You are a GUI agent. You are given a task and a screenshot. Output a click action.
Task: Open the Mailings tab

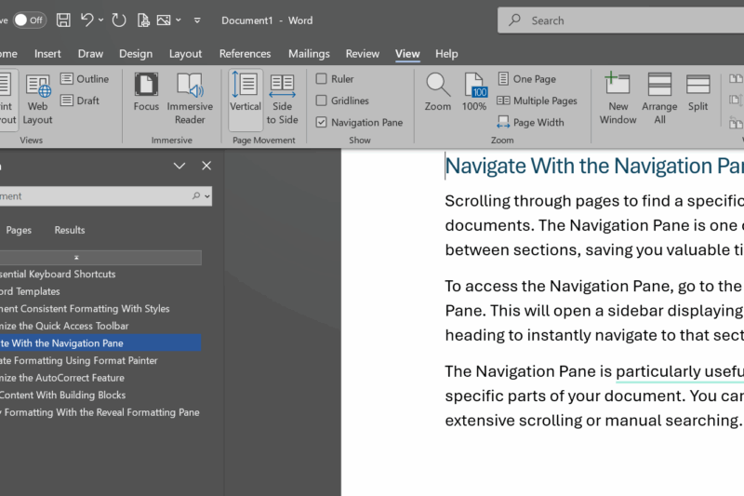tap(309, 54)
